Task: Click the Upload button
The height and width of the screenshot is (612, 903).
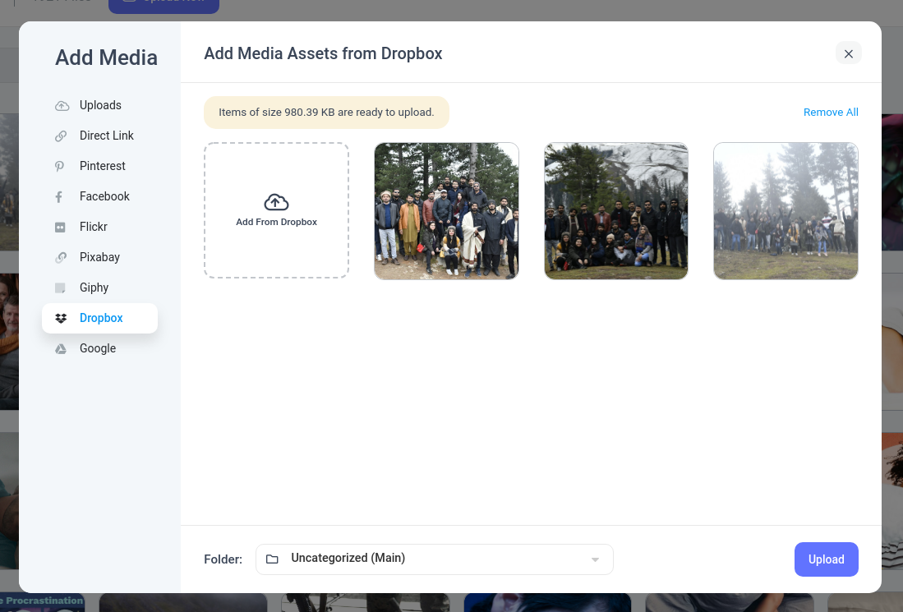Action: pyautogui.click(x=827, y=559)
